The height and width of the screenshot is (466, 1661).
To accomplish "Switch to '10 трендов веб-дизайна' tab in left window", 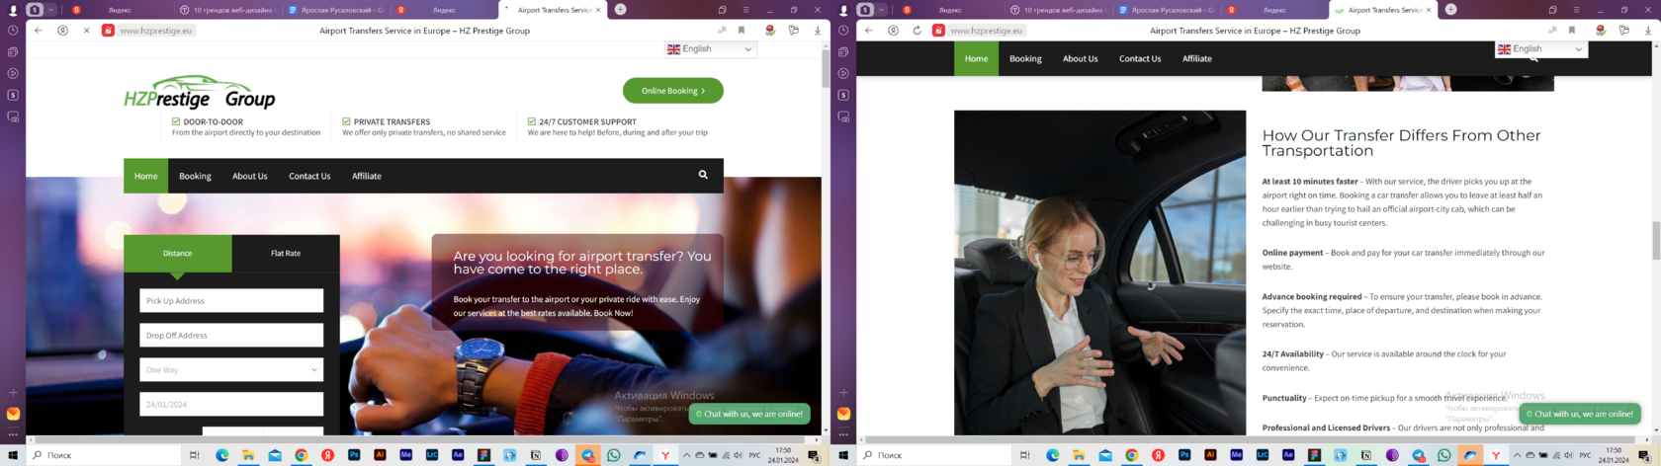I will pos(226,10).
